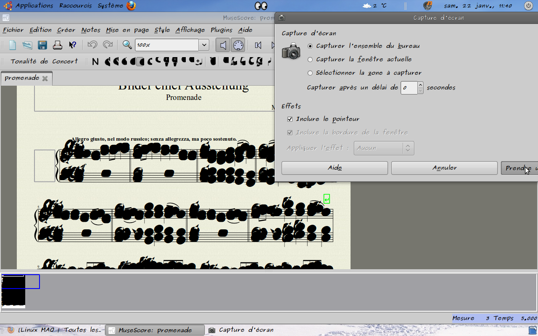
Task: Open the Raccourcis panel menu
Action: 76,6
